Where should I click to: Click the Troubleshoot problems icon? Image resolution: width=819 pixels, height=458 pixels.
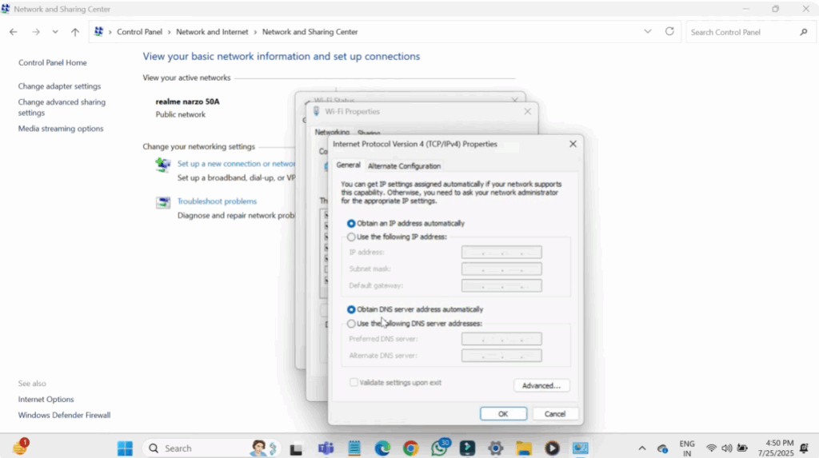click(x=163, y=203)
